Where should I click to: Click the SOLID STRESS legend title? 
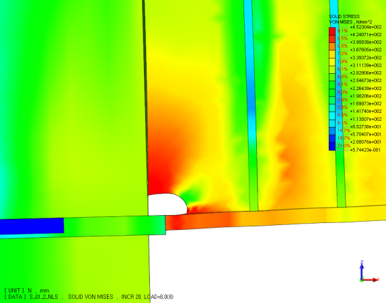[x=341, y=17]
